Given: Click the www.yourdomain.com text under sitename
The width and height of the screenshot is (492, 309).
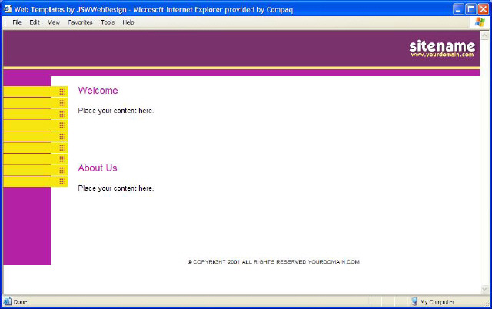Looking at the screenshot, I should coord(441,55).
